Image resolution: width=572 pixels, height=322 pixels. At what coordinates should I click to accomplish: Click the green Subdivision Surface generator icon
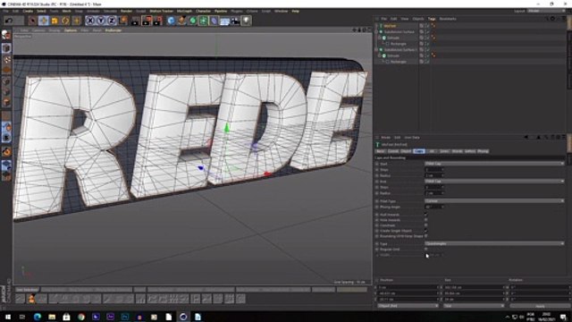193,21
